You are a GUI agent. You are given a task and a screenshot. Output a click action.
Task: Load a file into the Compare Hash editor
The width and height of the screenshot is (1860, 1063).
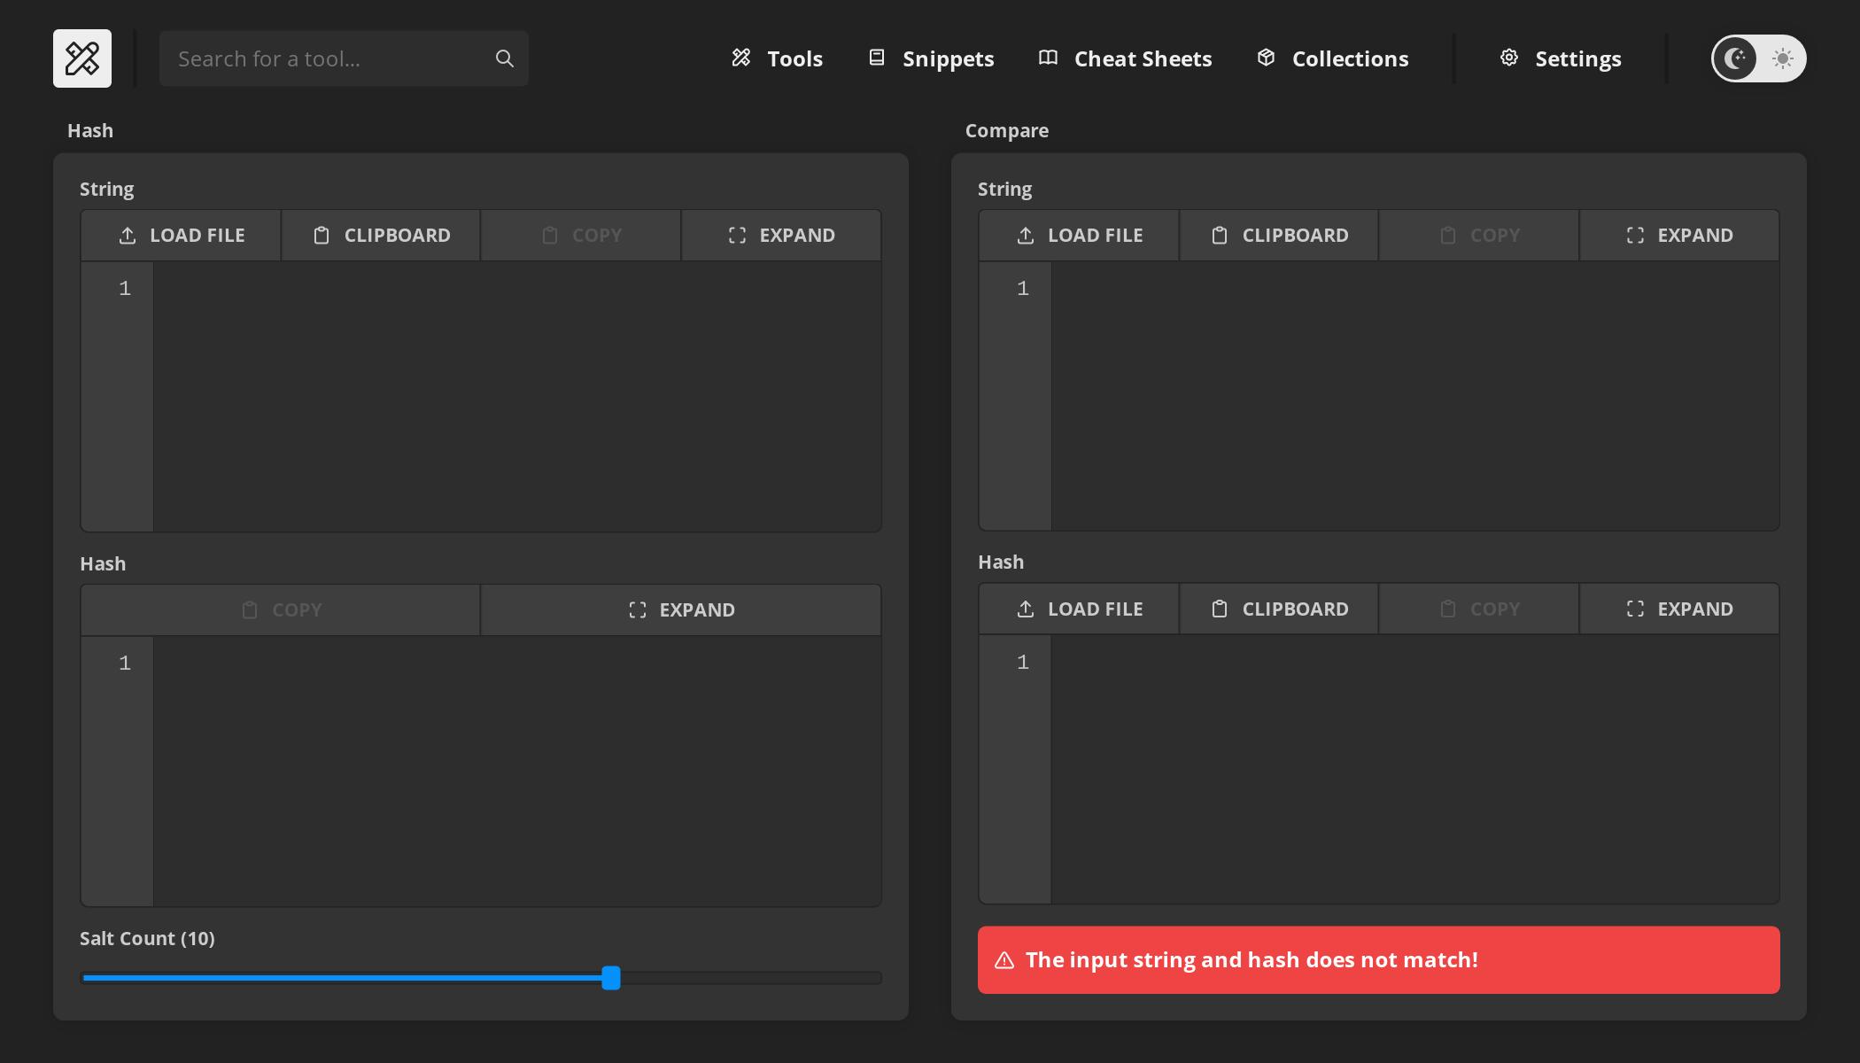coord(1079,609)
